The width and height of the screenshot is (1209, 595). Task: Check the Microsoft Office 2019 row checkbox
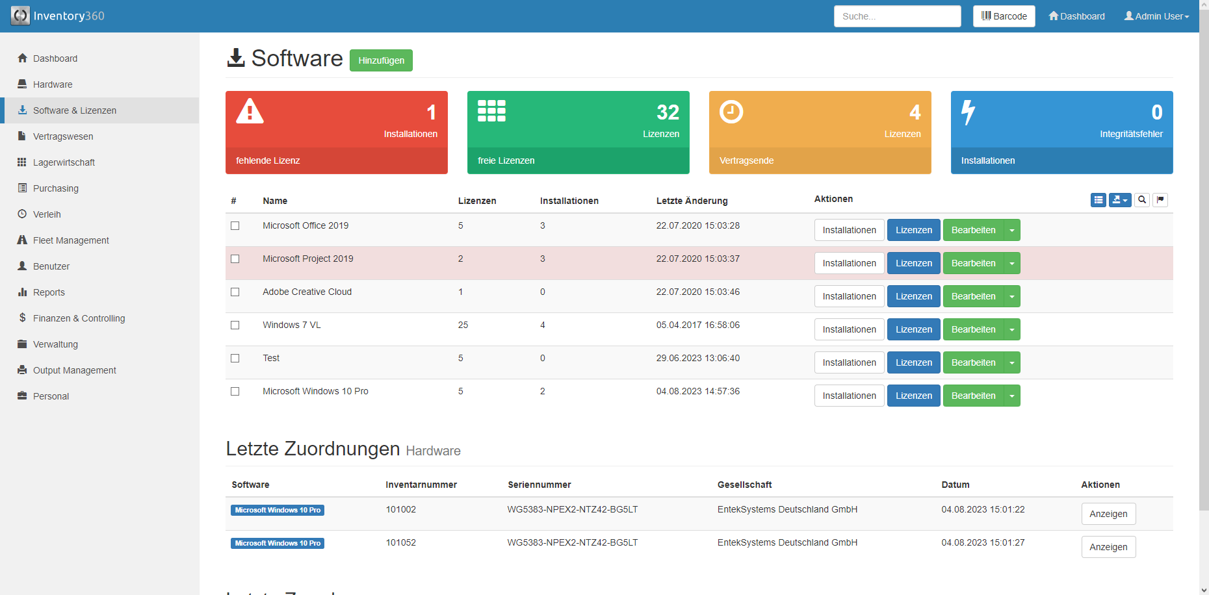235,226
